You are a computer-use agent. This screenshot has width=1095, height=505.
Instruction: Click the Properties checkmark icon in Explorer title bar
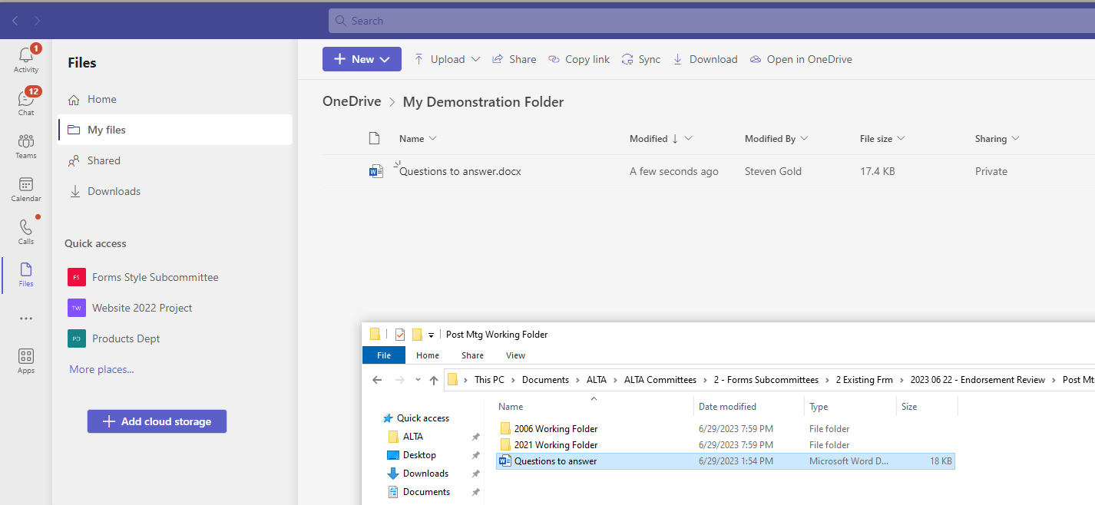point(399,335)
